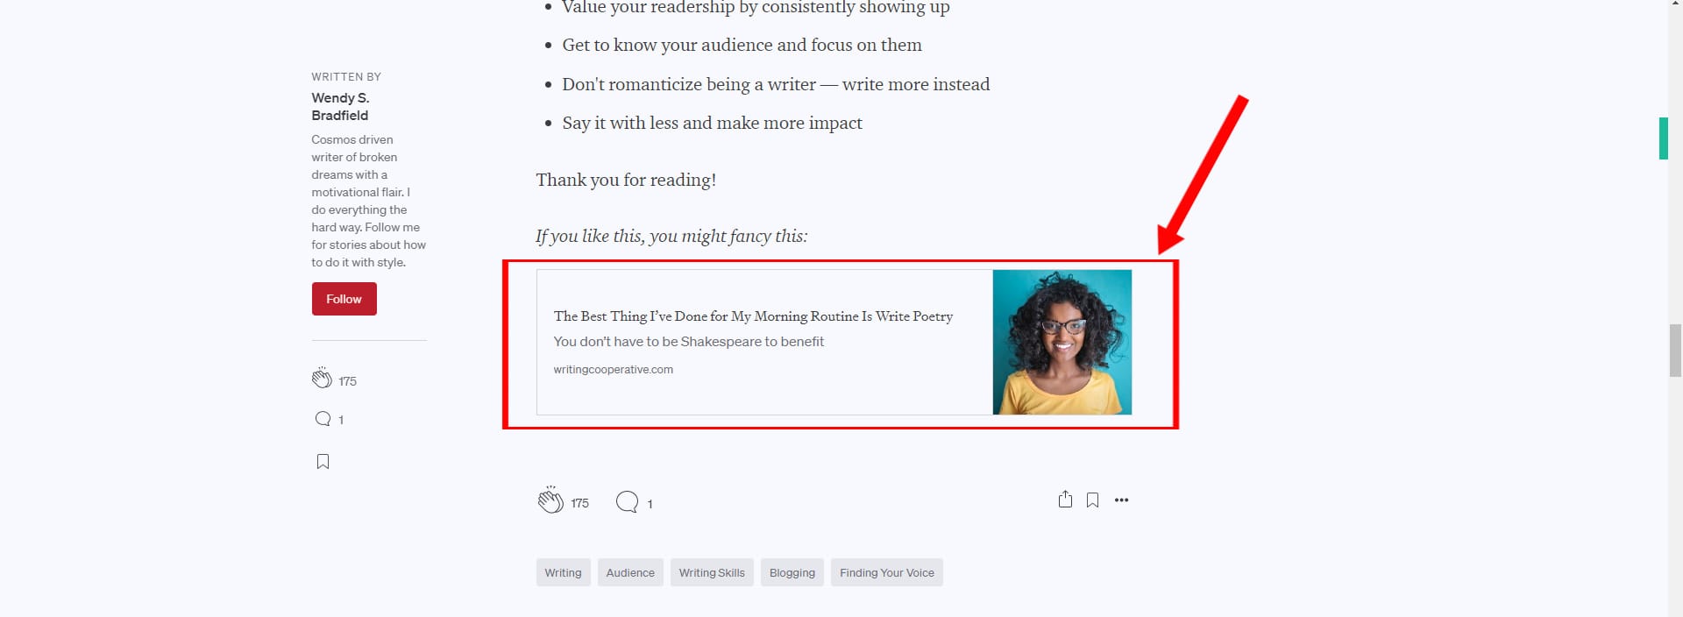Click the page vertical scrollbar thumb
The image size is (1683, 617).
pos(1675,350)
